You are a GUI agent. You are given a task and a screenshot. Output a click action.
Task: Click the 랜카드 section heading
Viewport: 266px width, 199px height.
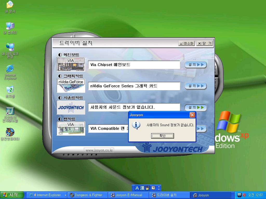point(69,119)
